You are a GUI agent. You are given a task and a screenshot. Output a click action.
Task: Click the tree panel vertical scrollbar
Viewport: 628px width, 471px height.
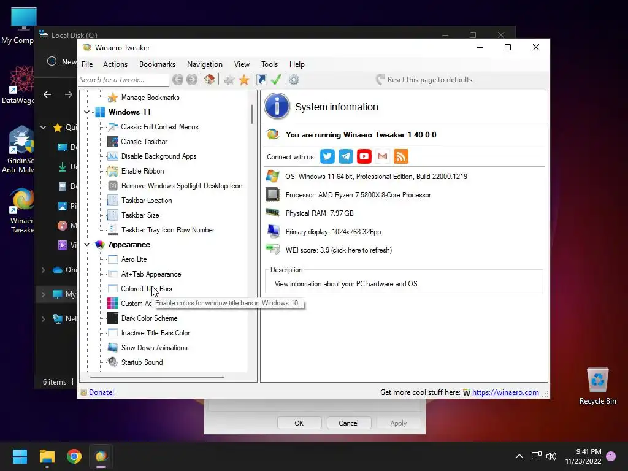[x=252, y=114]
